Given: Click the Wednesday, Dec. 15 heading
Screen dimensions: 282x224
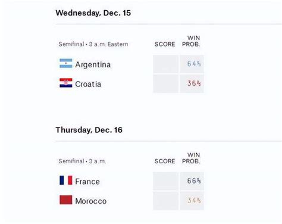Looking at the screenshot, I should pyautogui.click(x=93, y=13).
